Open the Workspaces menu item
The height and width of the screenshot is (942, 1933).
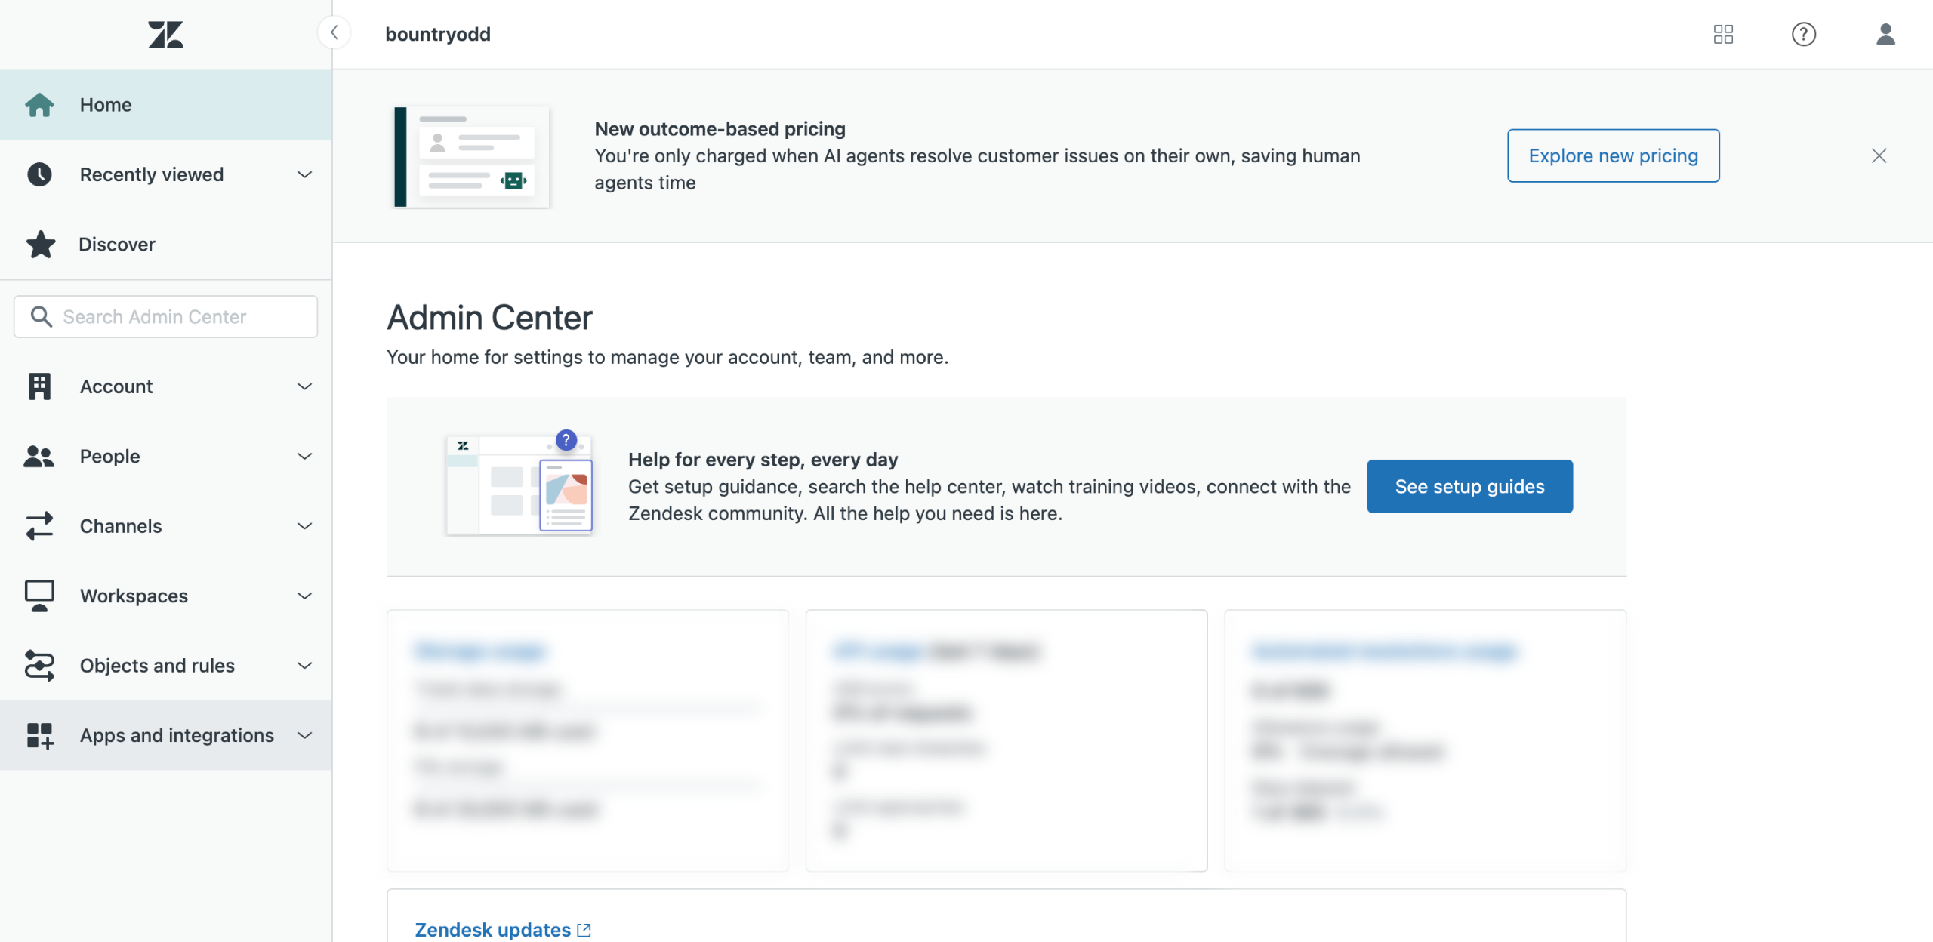tap(134, 596)
